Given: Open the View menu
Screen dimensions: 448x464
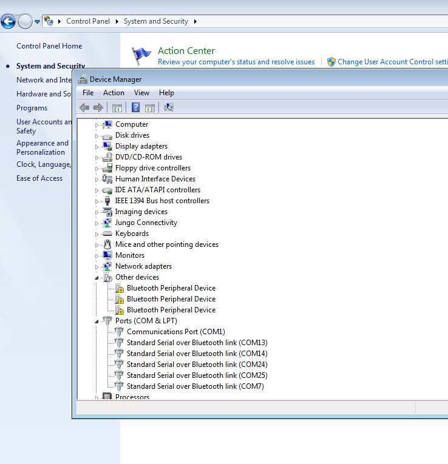Looking at the screenshot, I should [x=141, y=93].
